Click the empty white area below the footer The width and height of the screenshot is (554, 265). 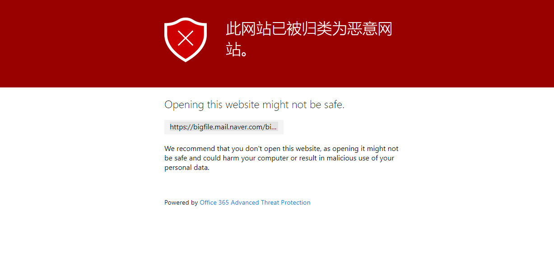point(277,237)
